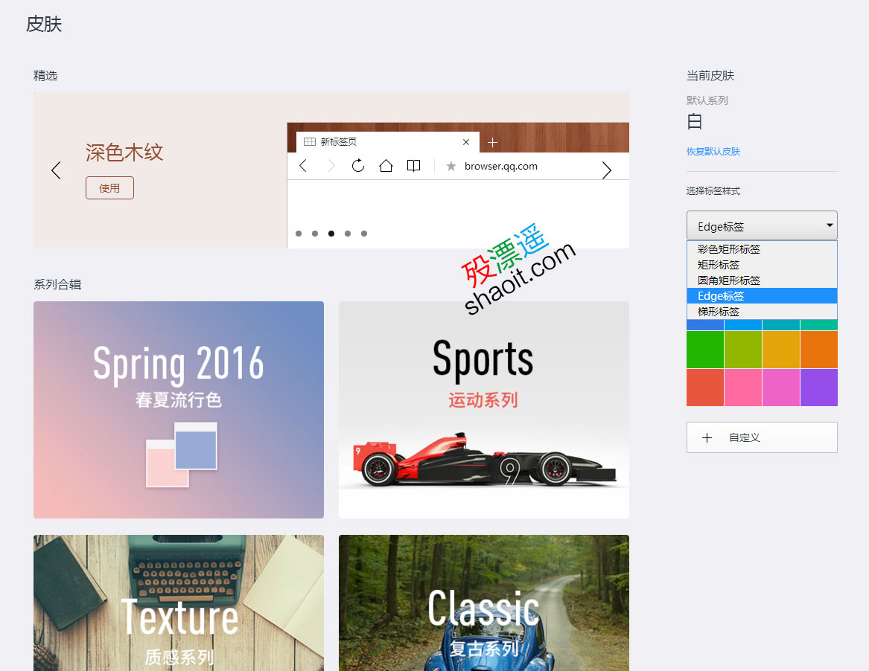The height and width of the screenshot is (671, 869).
Task: Apply 深色木纹 skin with 使用 button
Action: (109, 187)
